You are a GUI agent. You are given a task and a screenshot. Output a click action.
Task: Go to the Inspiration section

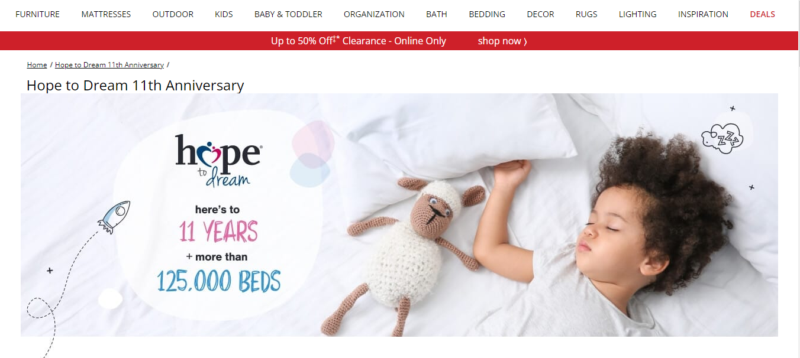tap(703, 14)
